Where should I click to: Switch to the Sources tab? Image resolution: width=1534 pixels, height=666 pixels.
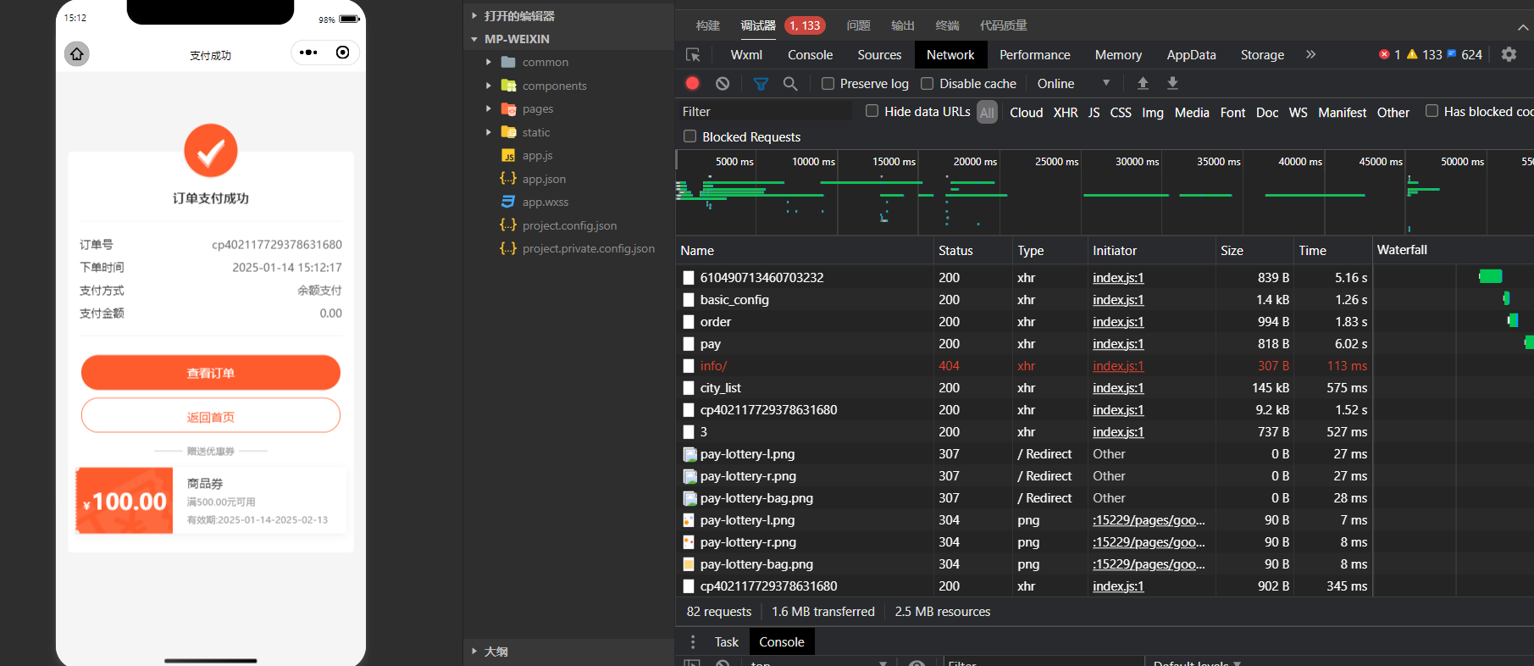pos(879,55)
